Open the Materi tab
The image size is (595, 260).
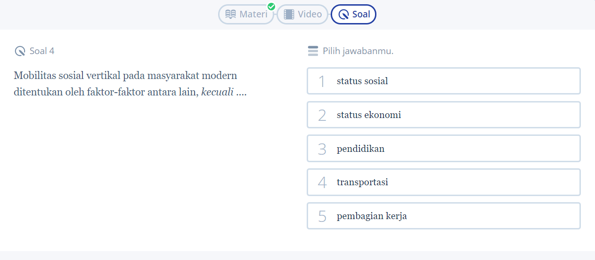point(246,15)
